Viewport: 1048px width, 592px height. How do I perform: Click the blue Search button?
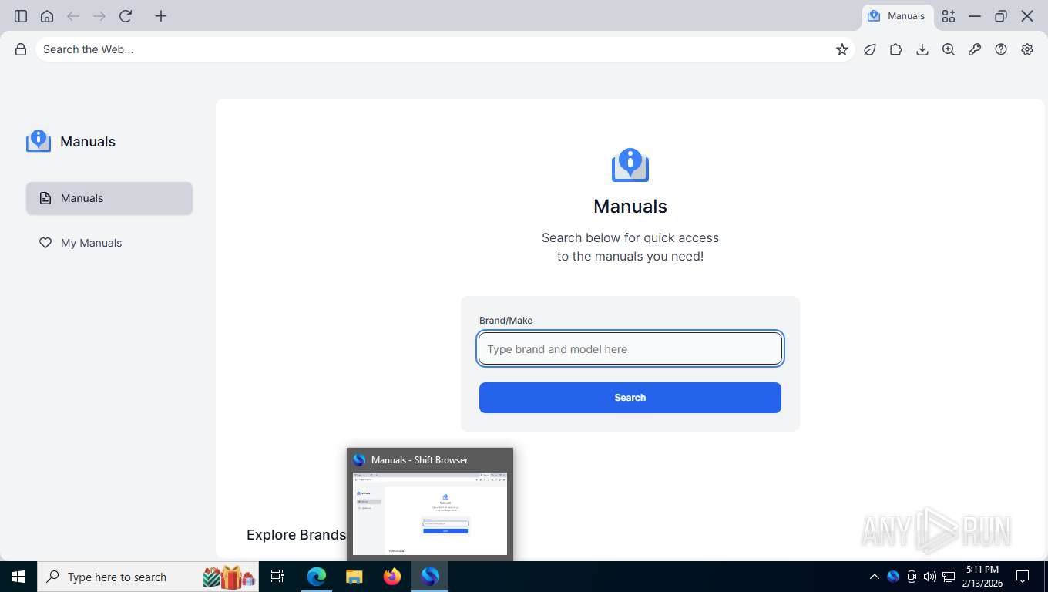click(x=630, y=398)
